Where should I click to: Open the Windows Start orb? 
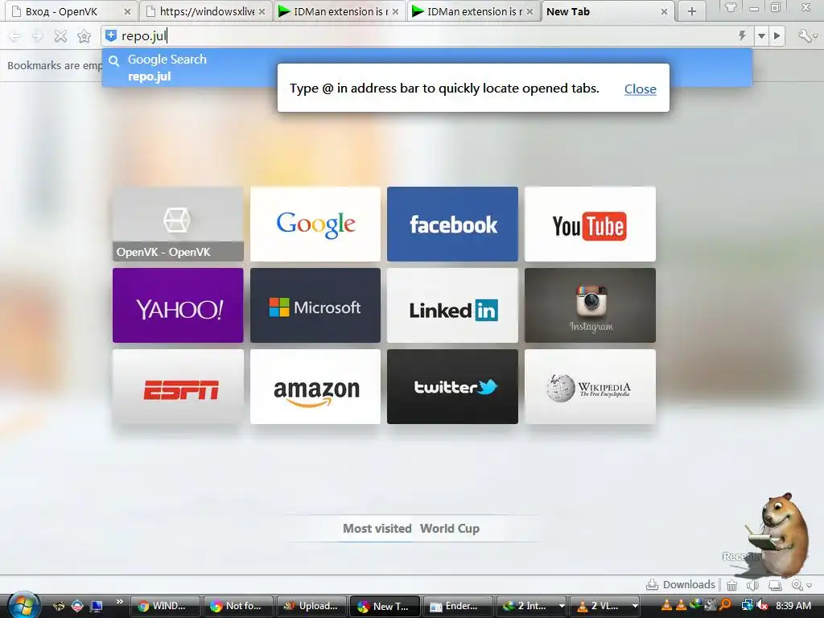(23, 604)
